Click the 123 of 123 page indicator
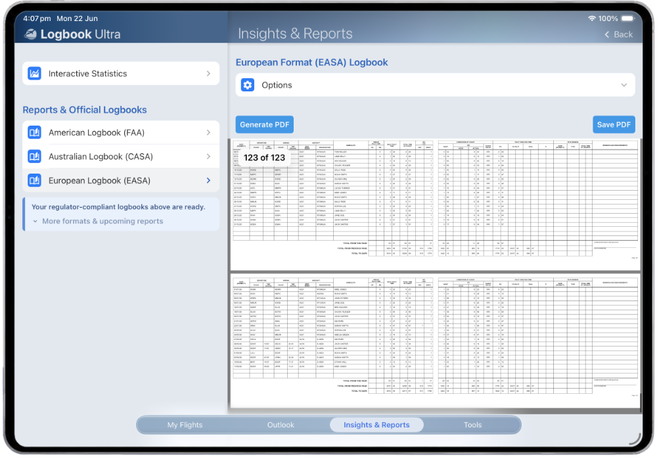 (x=264, y=158)
